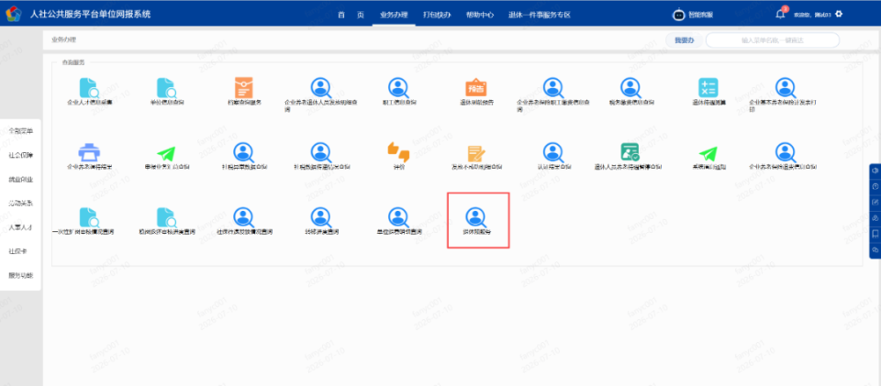
Task: Select 社会保障 in the left sidebar
Action: tap(20, 155)
